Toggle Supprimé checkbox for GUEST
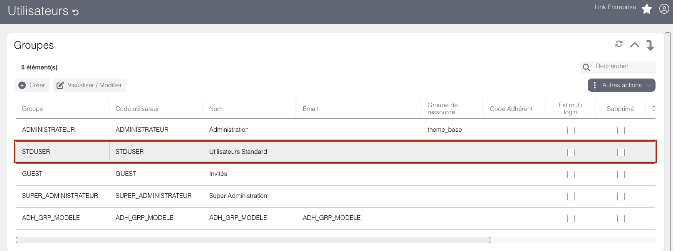 click(621, 175)
